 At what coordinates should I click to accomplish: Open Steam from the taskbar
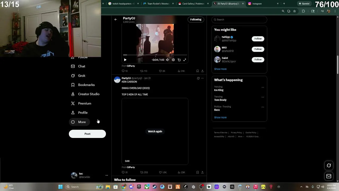pyautogui.click(x=154, y=187)
